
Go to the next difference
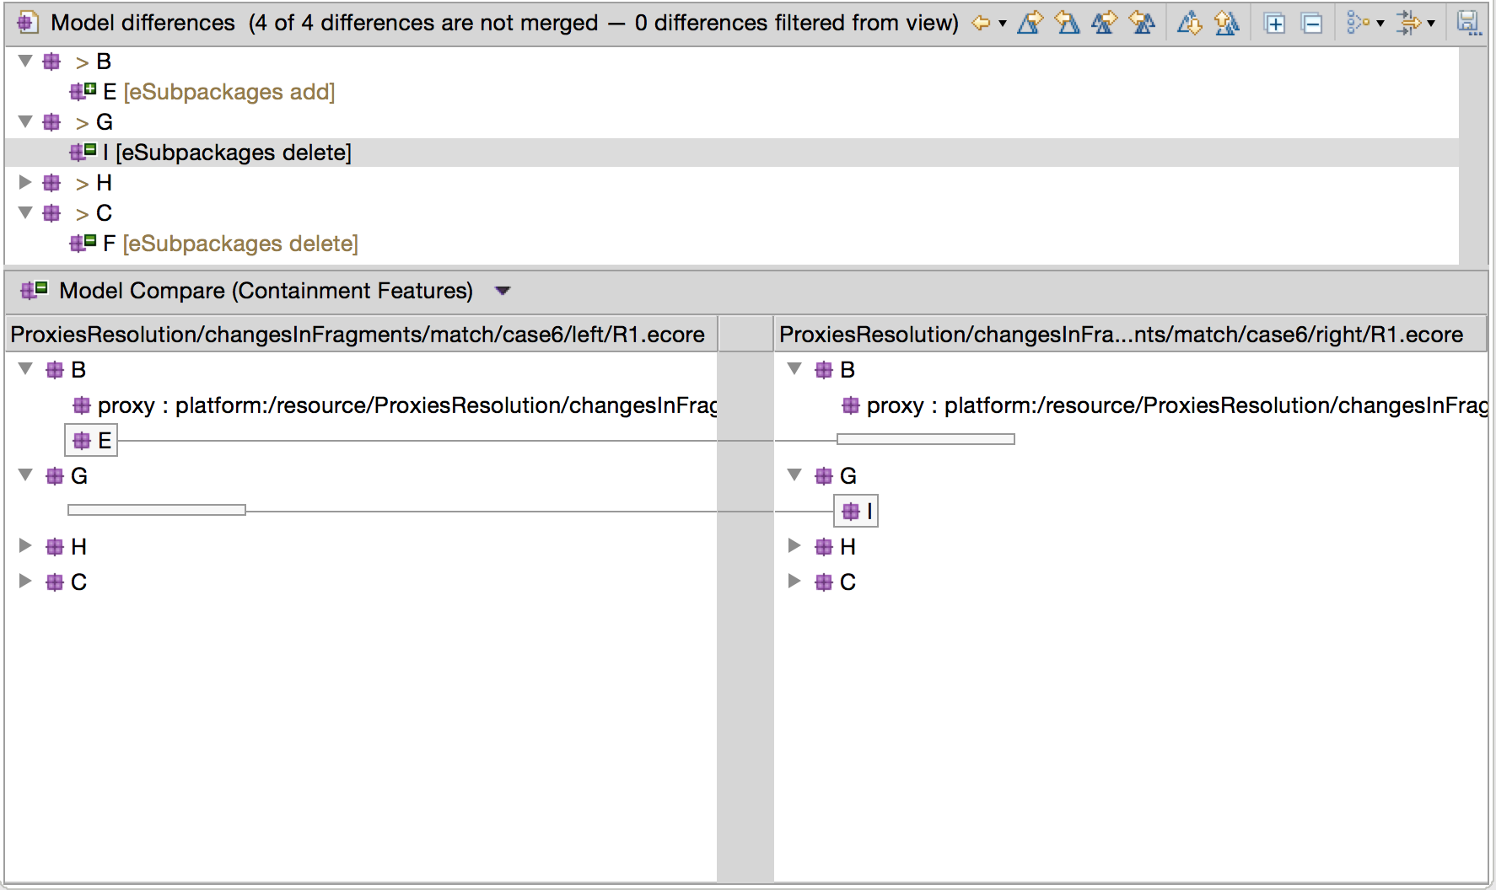pos(1189,23)
